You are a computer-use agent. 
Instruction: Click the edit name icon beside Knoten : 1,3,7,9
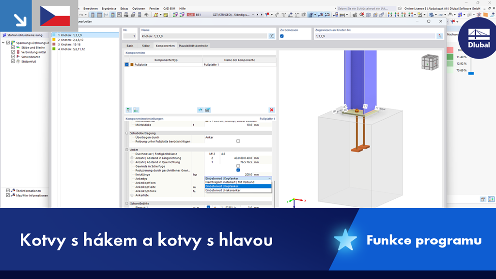coord(271,36)
